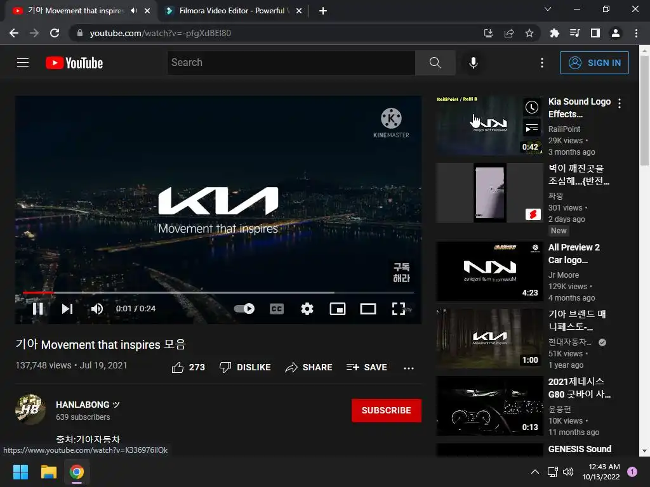Open media controls icon in toolbar
Viewport: 650px width, 487px height.
(x=574, y=33)
